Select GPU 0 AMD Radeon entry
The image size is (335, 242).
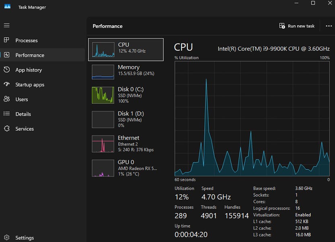click(x=126, y=168)
